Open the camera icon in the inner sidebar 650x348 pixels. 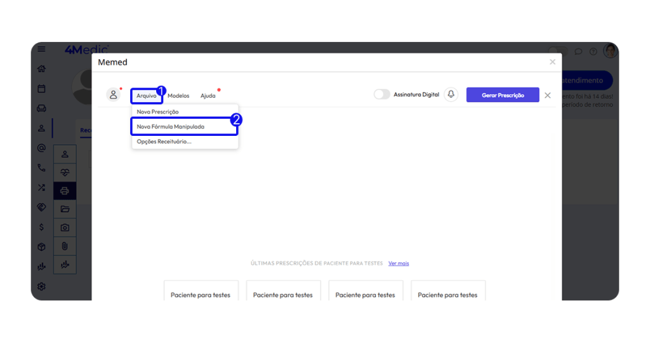65,227
